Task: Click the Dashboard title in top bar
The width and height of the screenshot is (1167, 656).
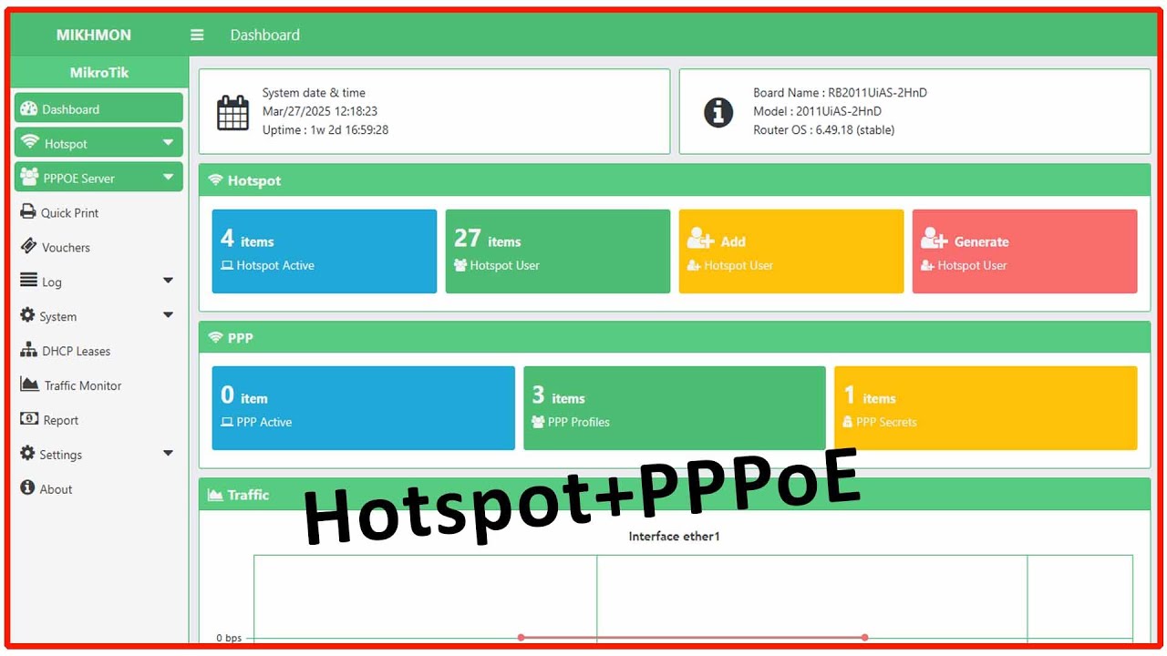Action: (x=265, y=35)
